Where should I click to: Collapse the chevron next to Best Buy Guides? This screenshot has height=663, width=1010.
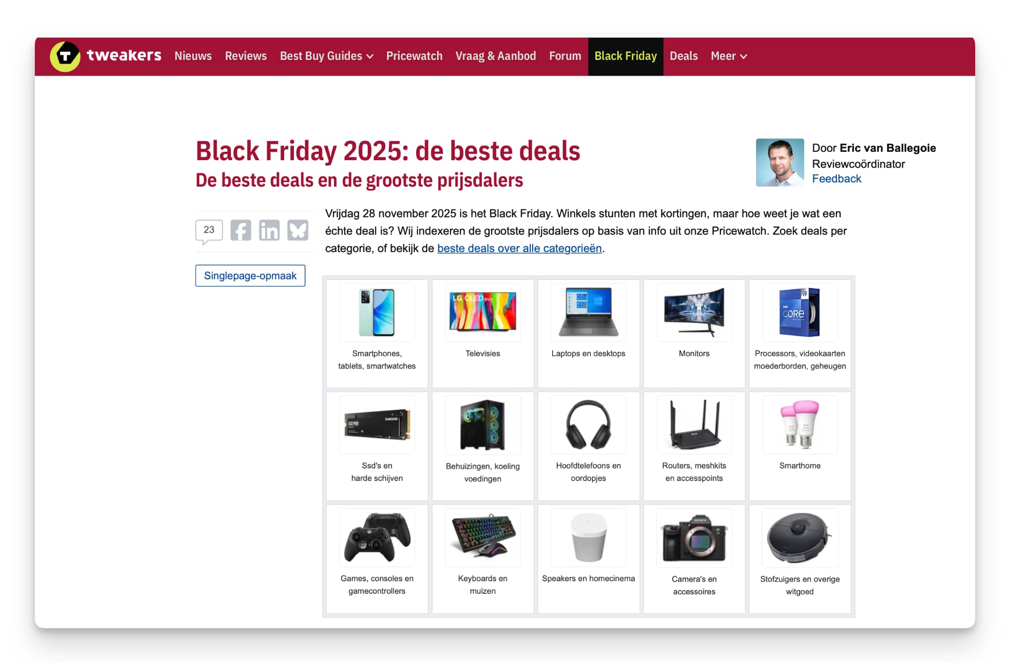[370, 57]
